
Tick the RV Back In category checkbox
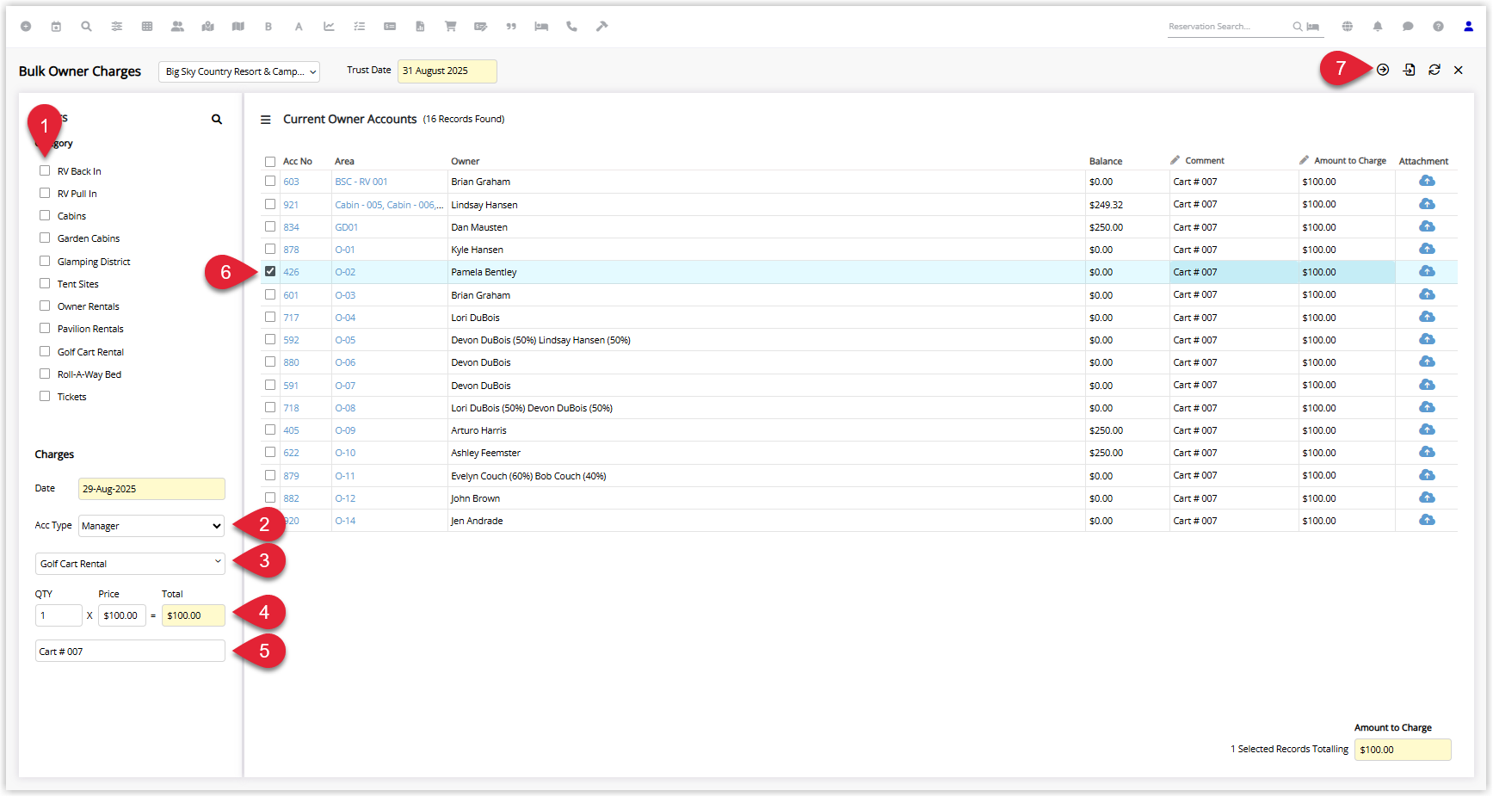coord(45,170)
